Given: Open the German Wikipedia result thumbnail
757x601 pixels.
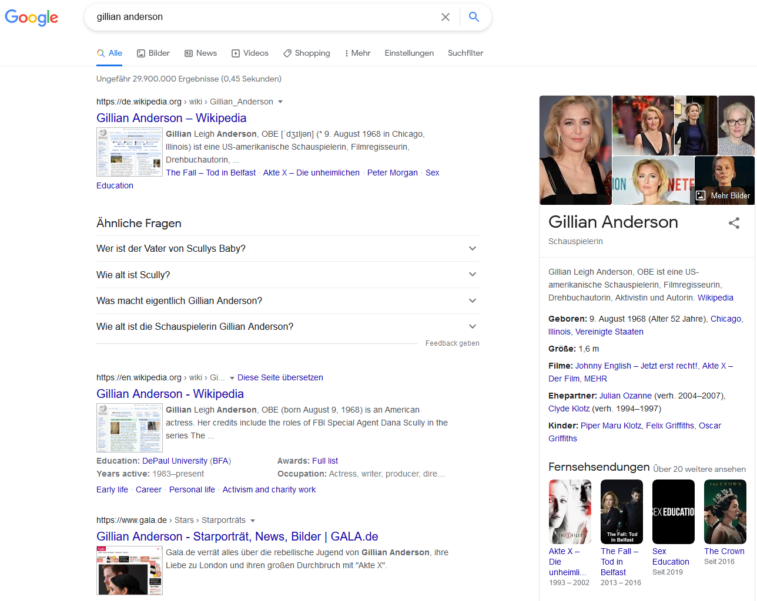Looking at the screenshot, I should pos(129,152).
